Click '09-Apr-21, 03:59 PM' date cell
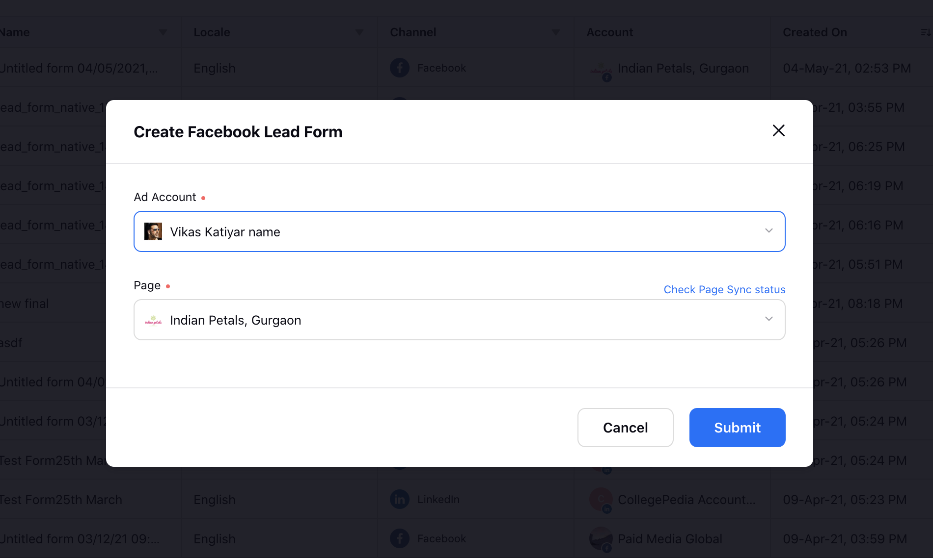The height and width of the screenshot is (558, 933). click(x=845, y=539)
